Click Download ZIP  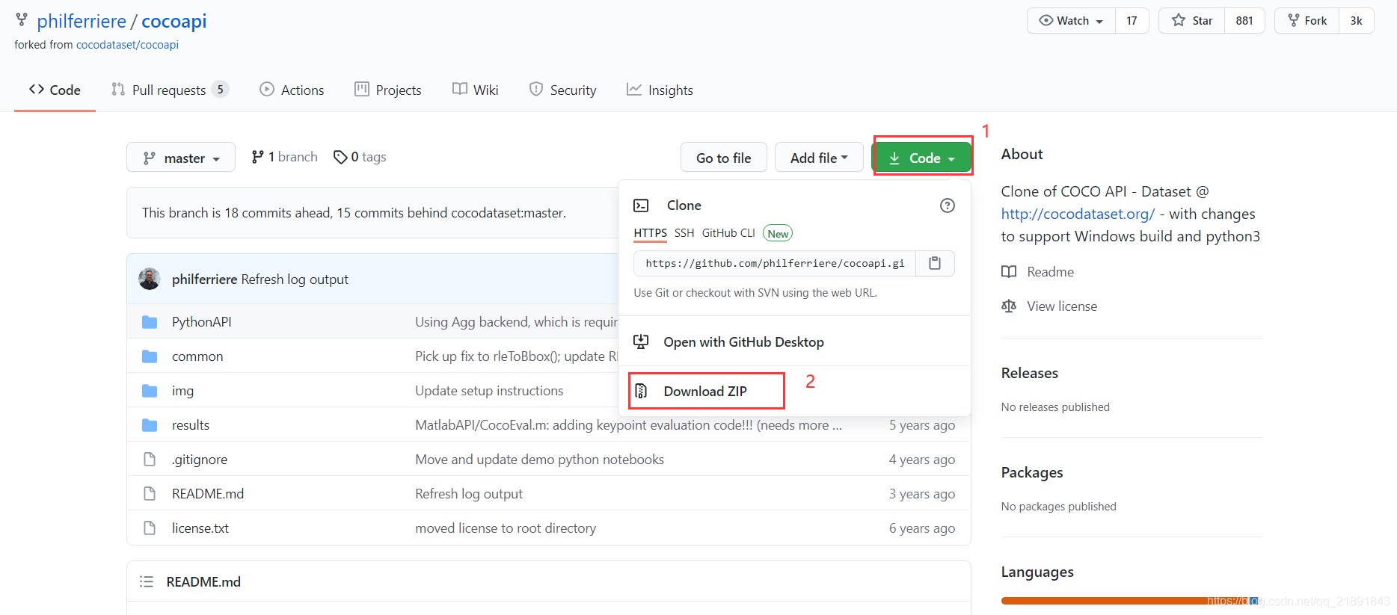(705, 391)
